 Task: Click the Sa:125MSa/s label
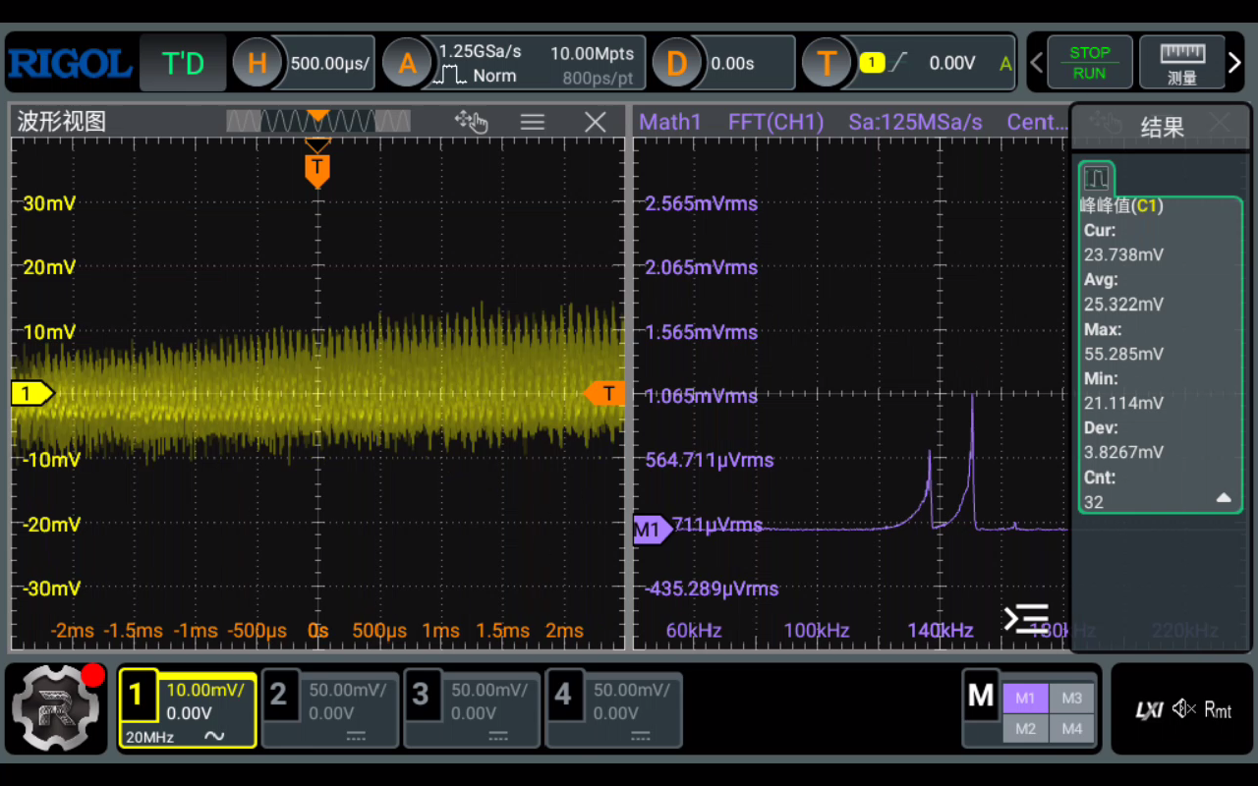point(915,122)
